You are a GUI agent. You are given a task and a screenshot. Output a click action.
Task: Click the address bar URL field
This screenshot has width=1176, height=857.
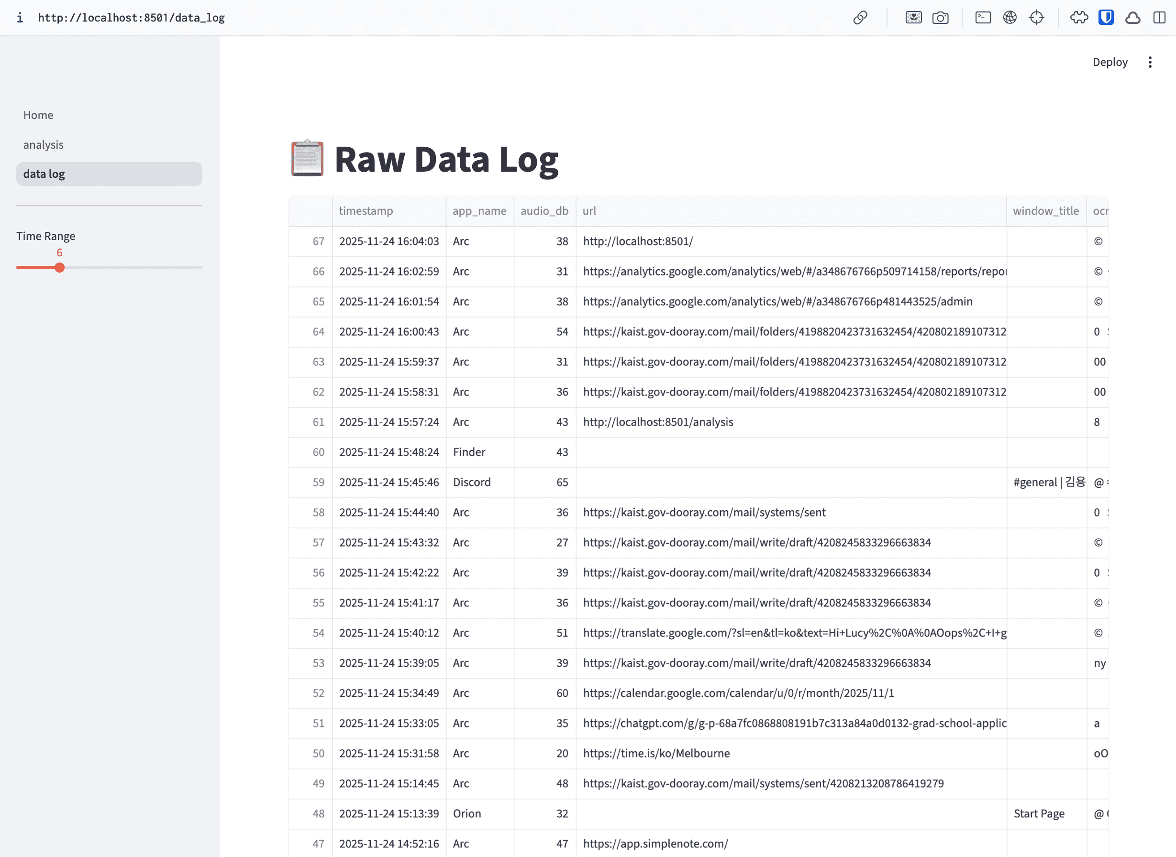coord(131,18)
